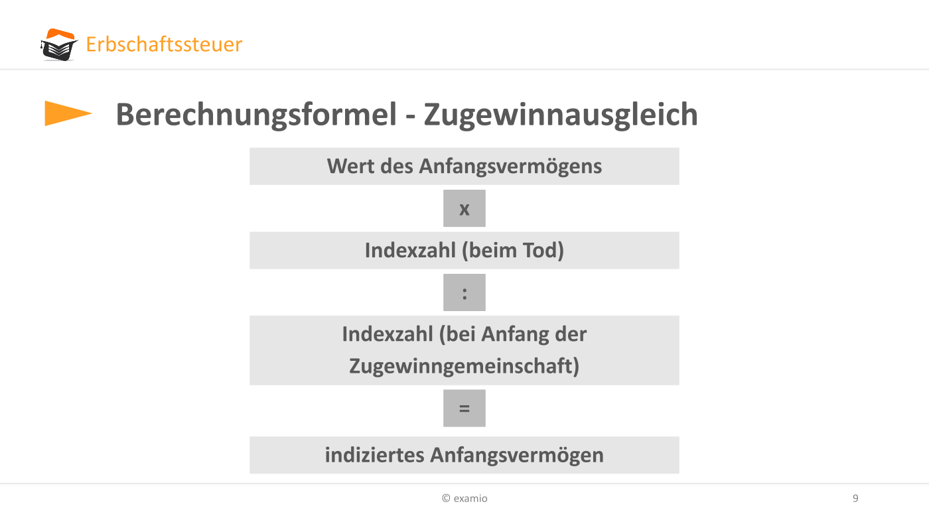The image size is (929, 522).
Task: Select the multiplication 'x' operator box
Action: [464, 208]
